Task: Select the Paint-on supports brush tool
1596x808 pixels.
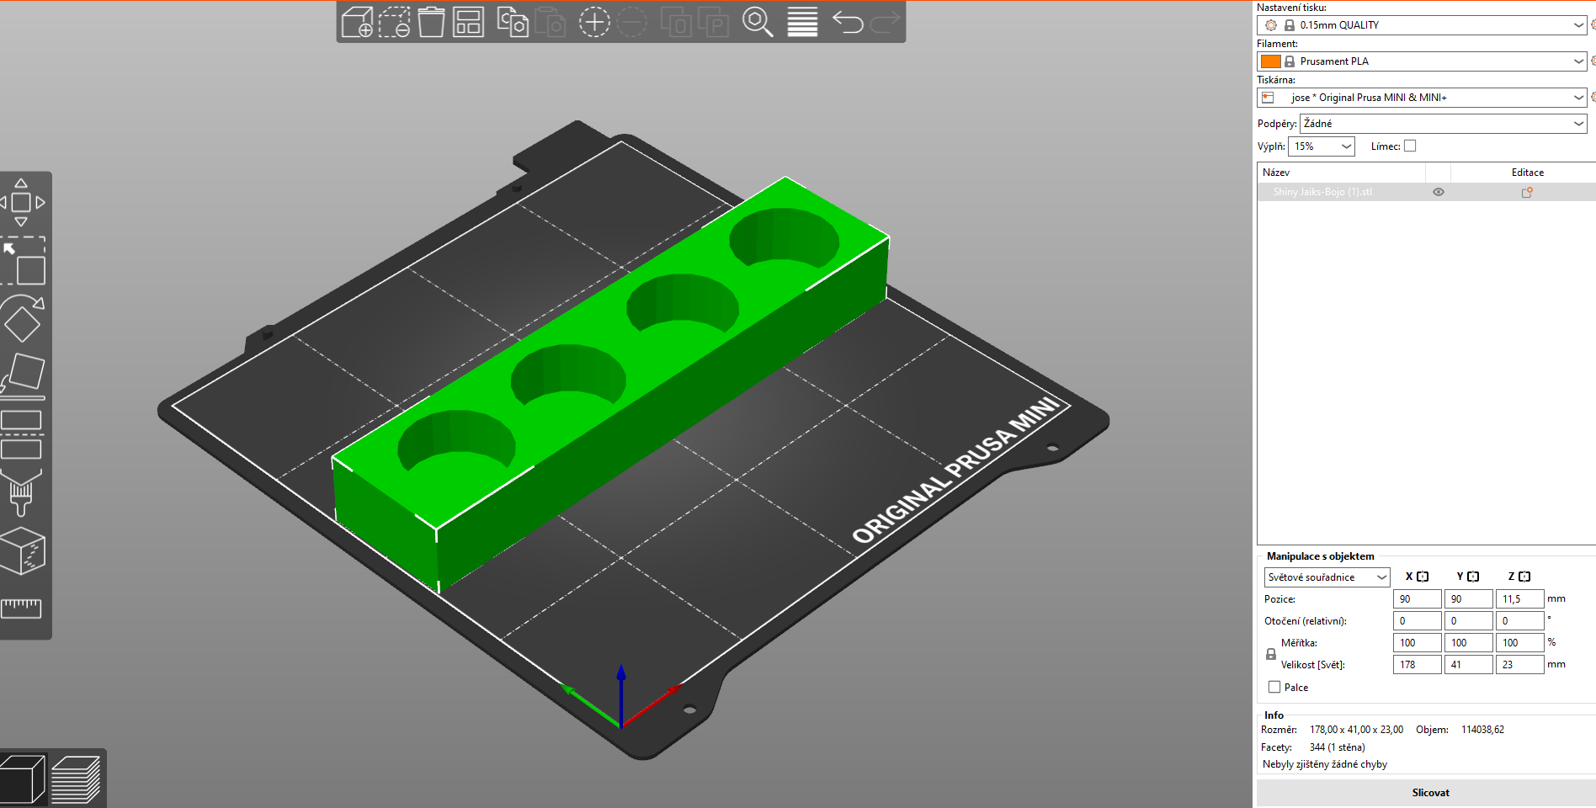Action: click(22, 492)
